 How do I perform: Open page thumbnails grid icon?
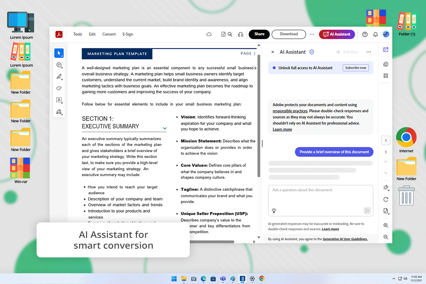386,76
